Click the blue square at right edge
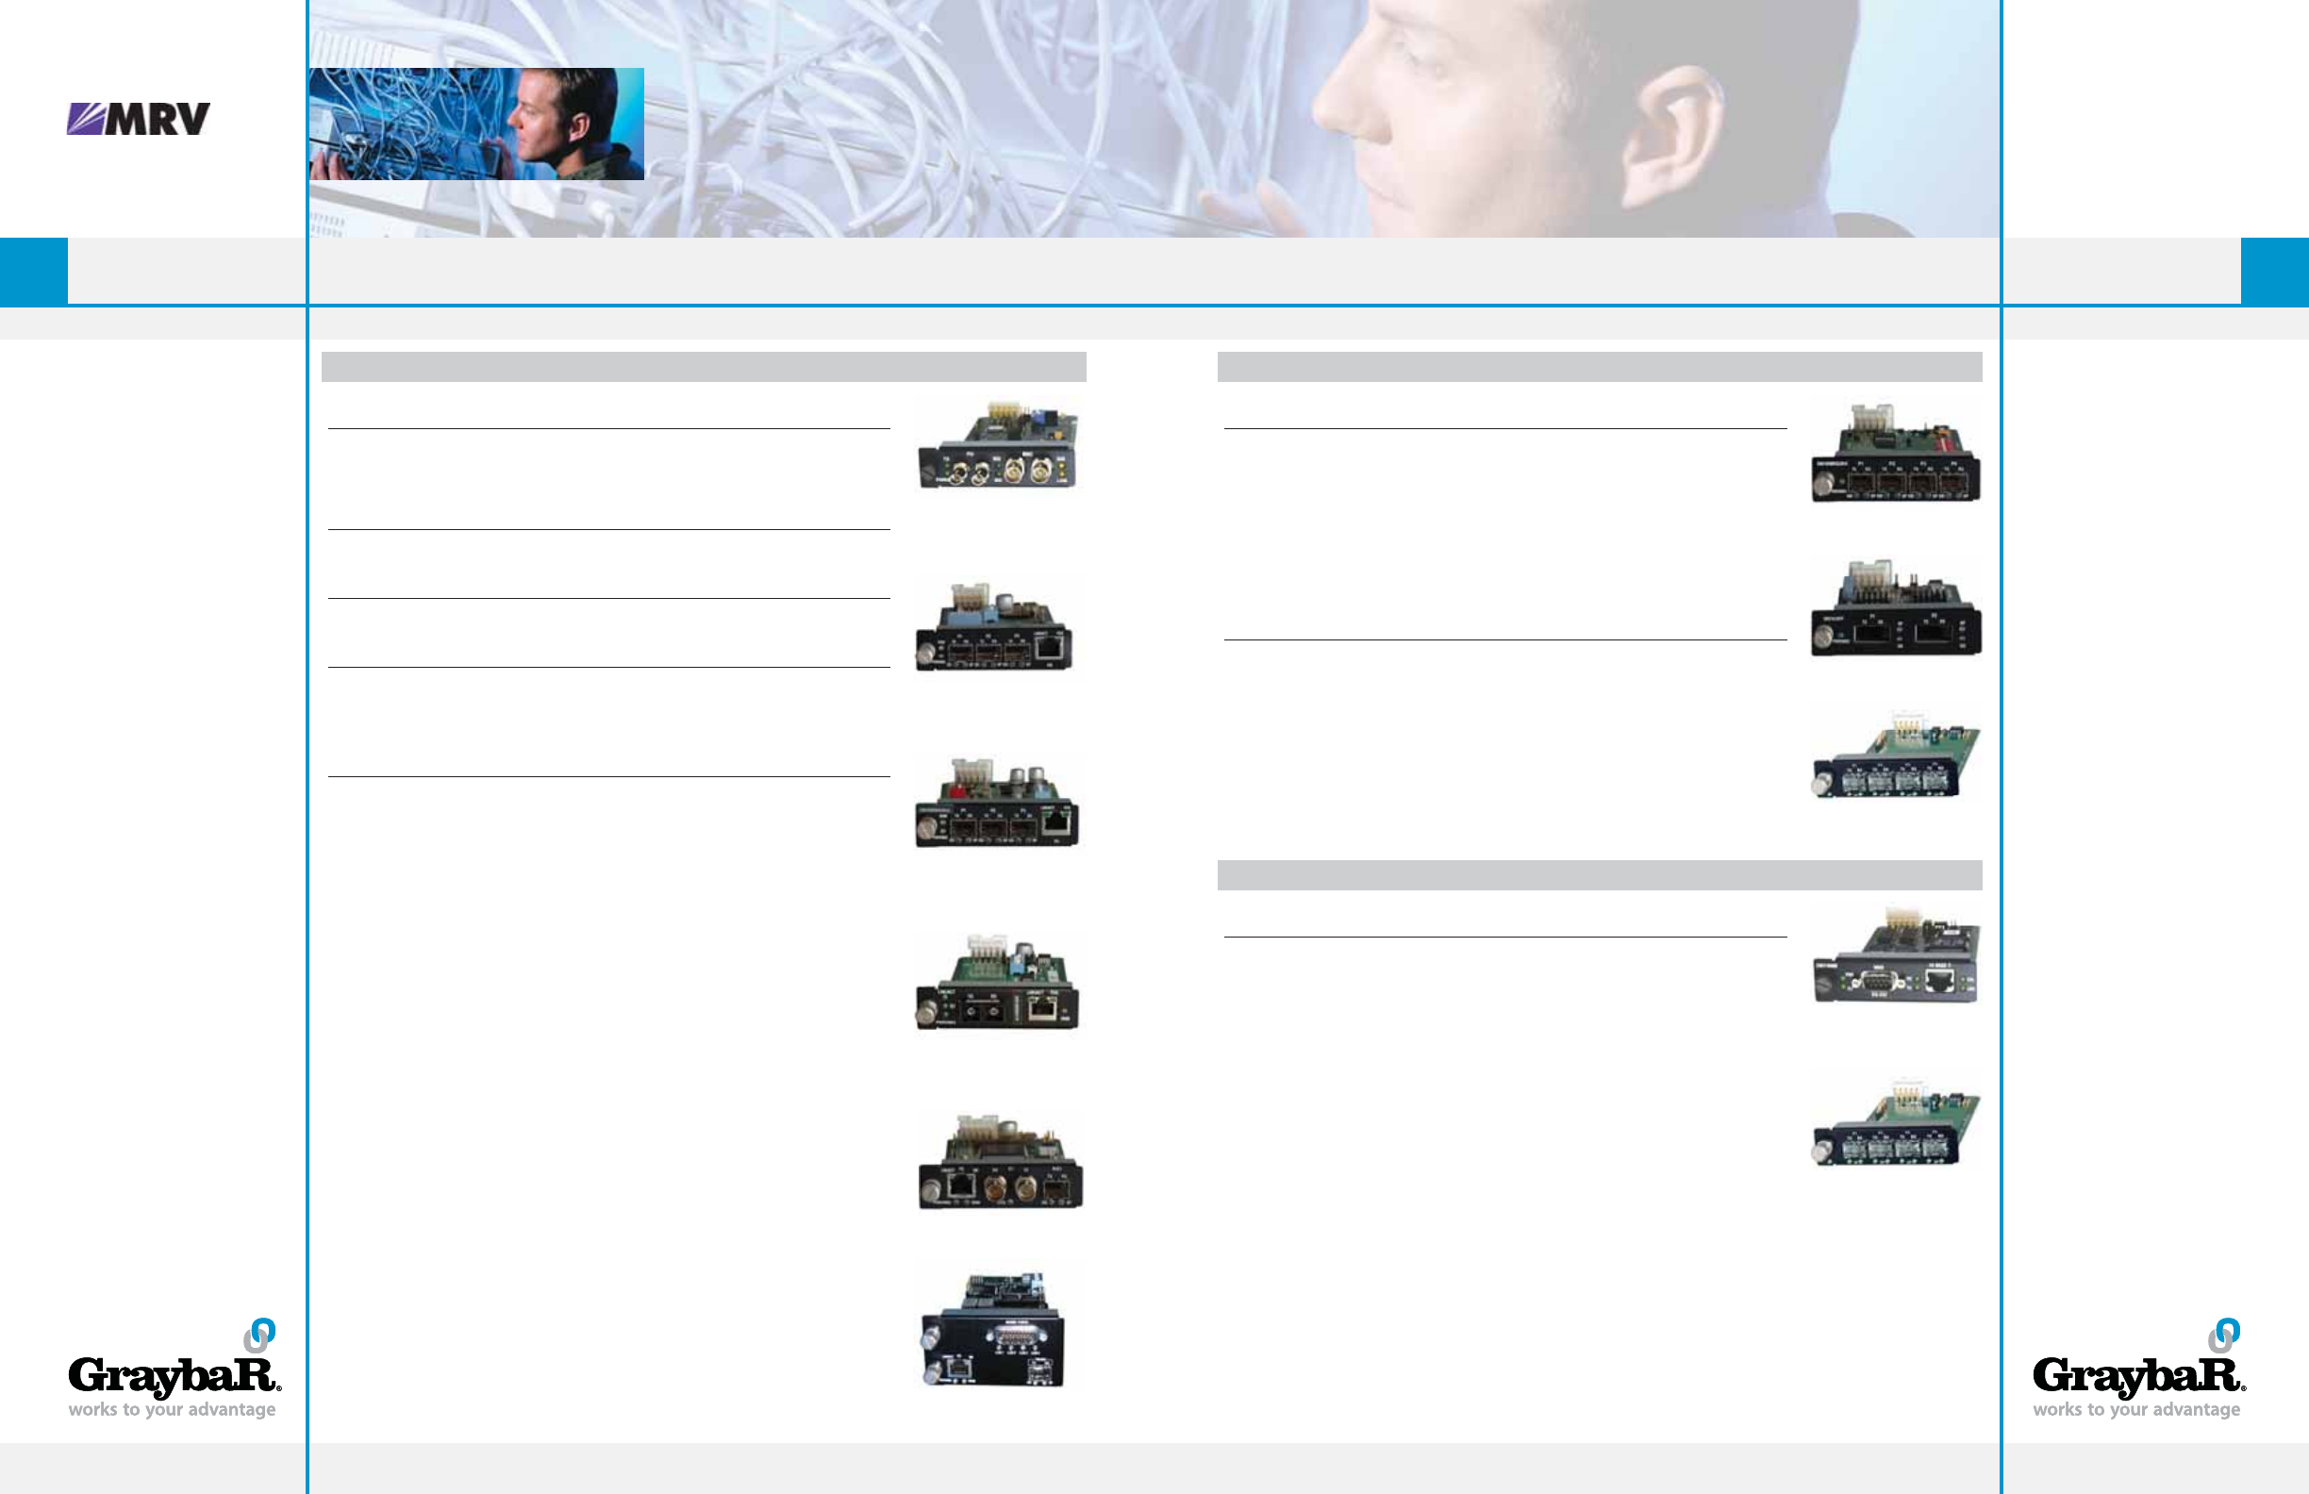The height and width of the screenshot is (1494, 2309). [x=2274, y=272]
